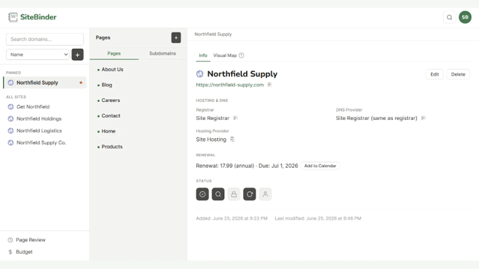The image size is (479, 269).
Task: Click the dollar icon beside Budget
Action: (x=10, y=252)
